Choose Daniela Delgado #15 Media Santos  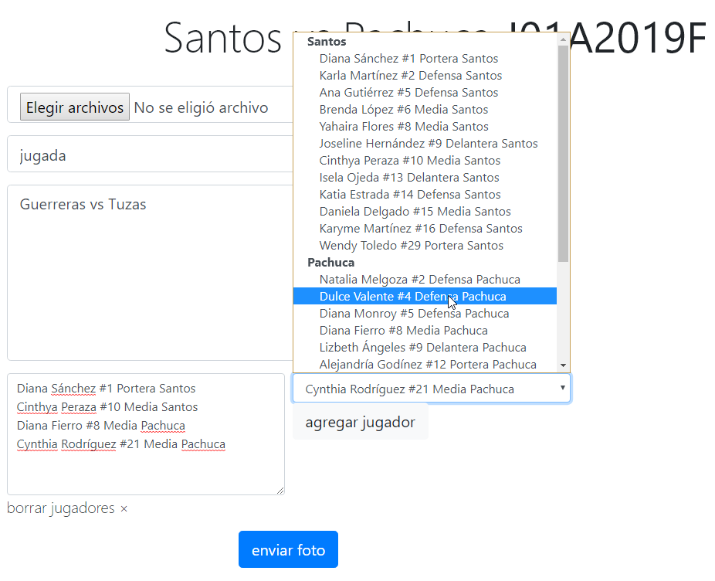coord(425,212)
